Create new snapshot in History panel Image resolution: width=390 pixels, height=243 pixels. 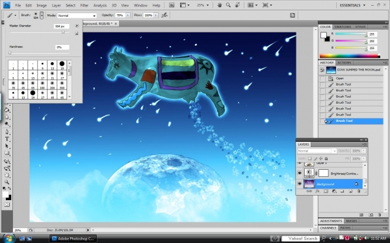click(370, 214)
